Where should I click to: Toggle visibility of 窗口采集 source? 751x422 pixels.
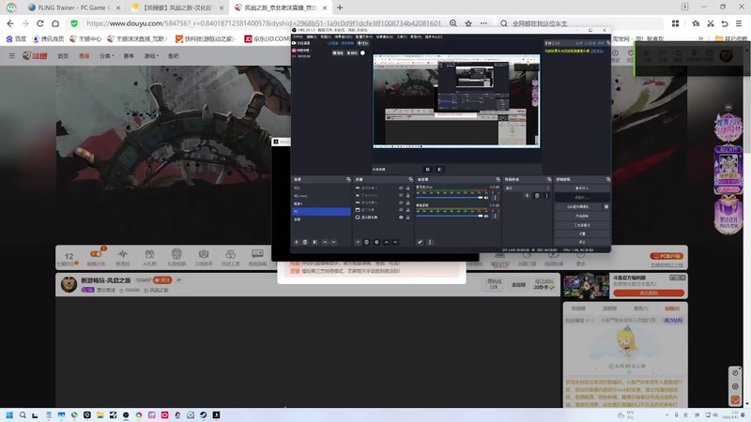[401, 210]
